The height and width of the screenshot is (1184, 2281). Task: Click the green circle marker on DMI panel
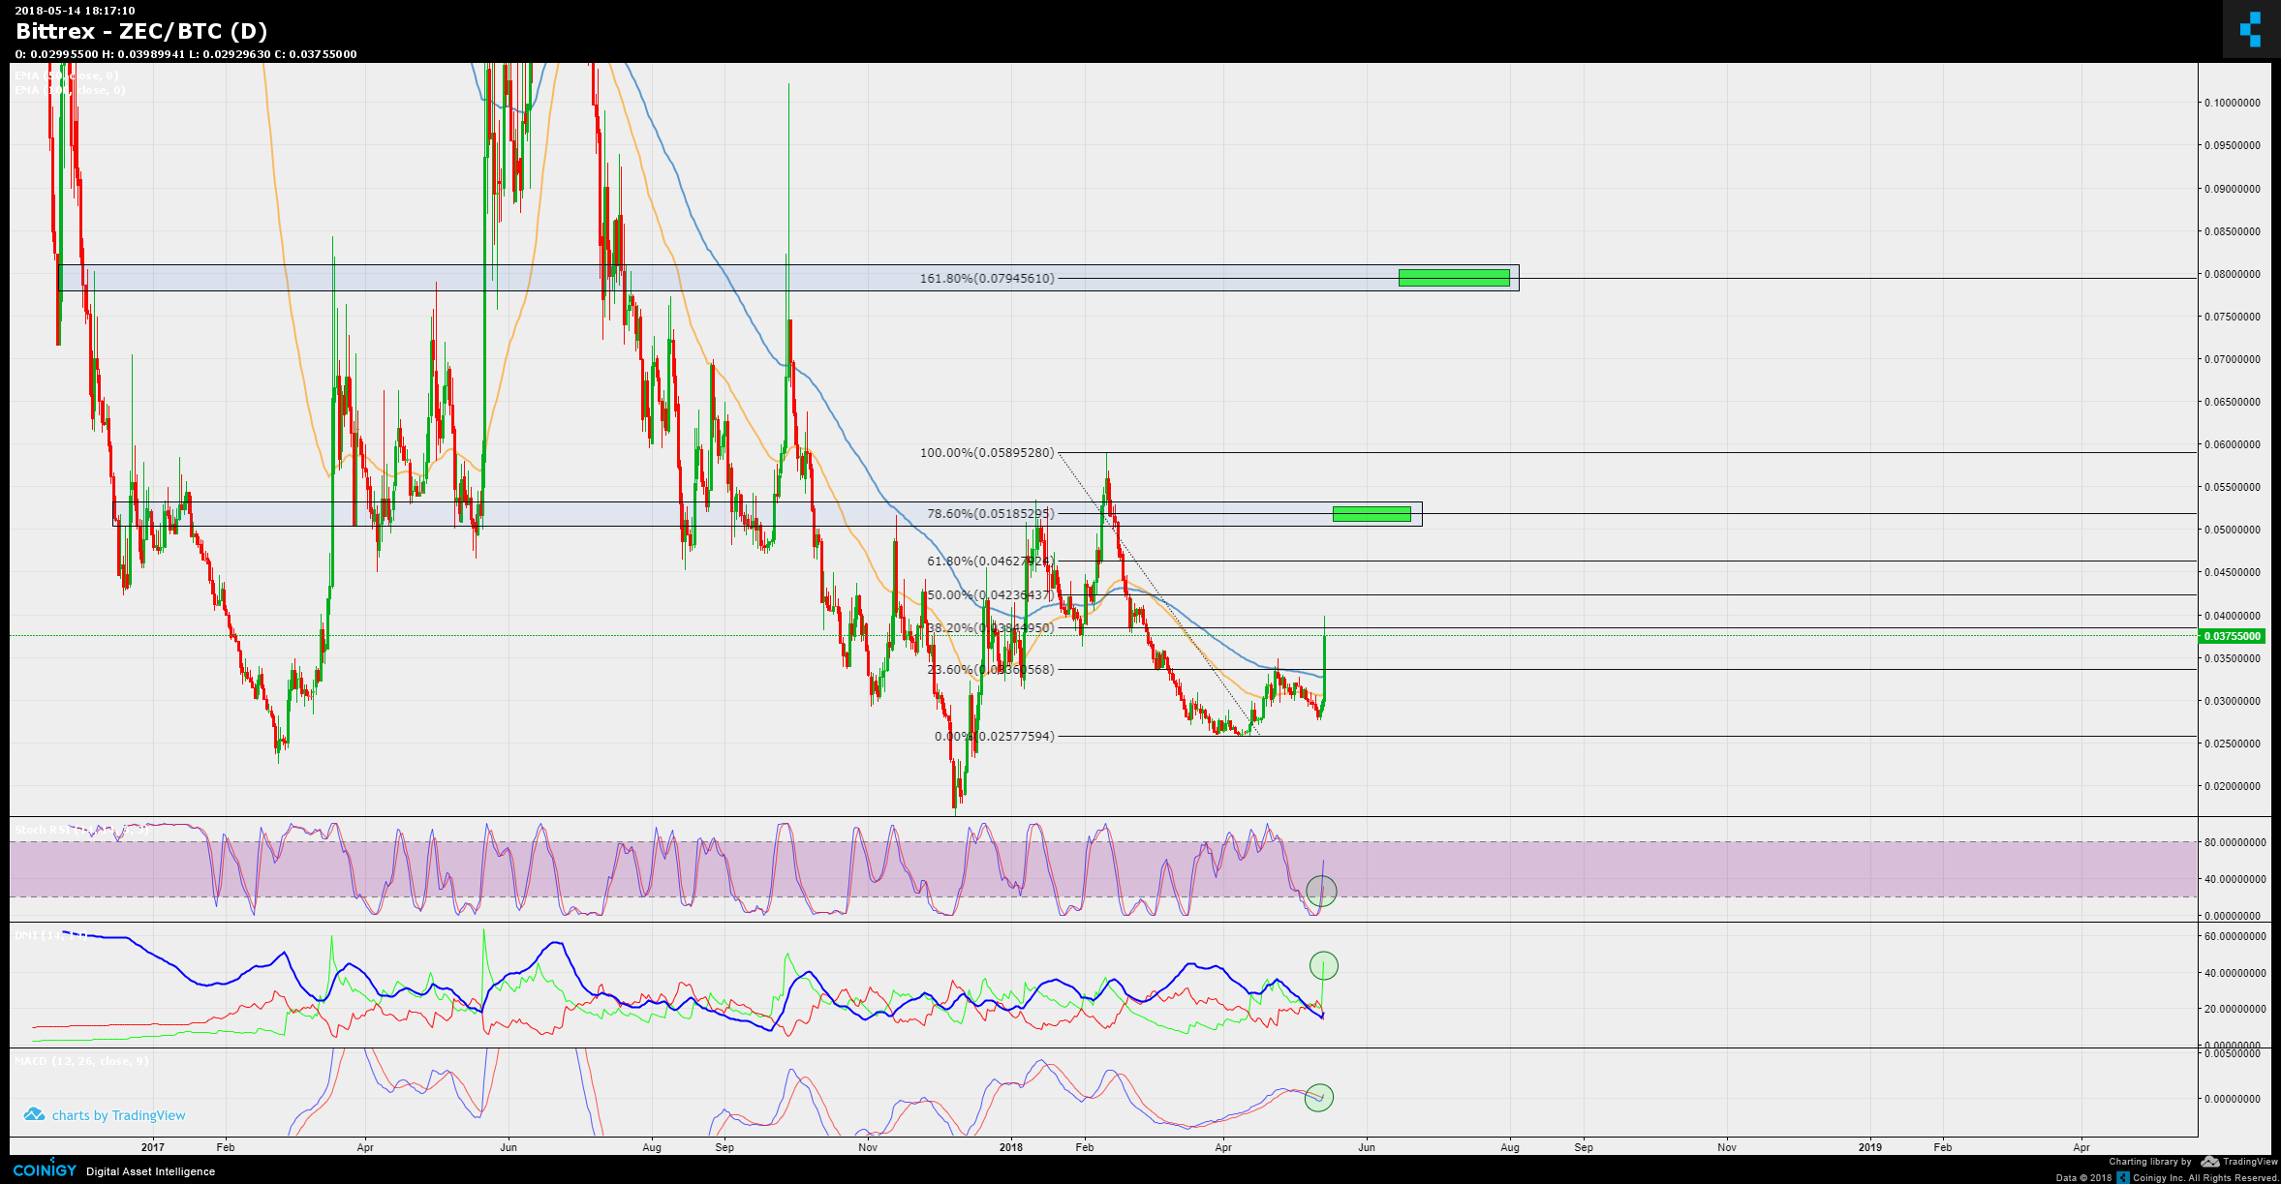(x=1324, y=965)
